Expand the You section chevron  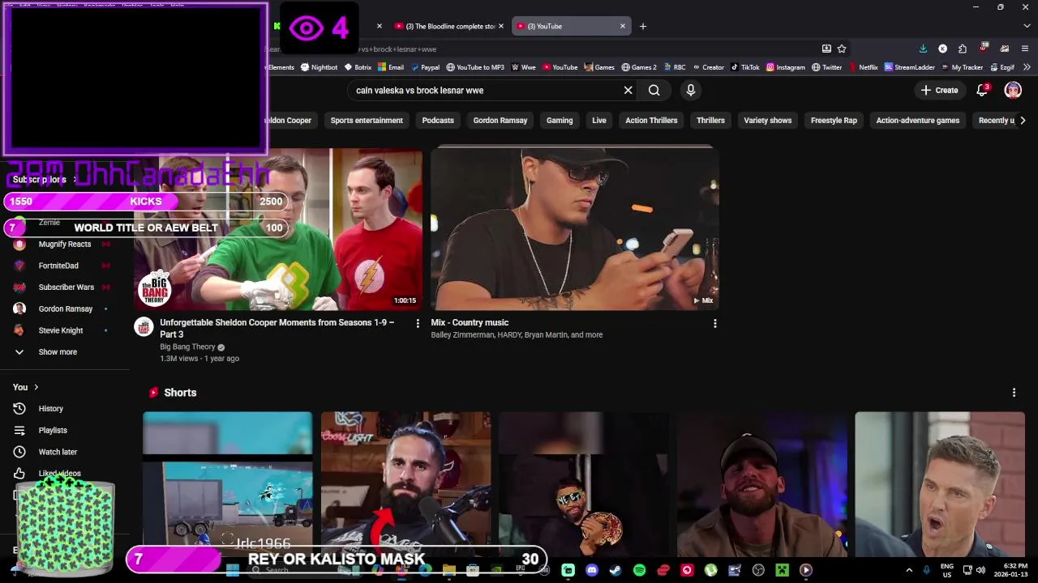[x=36, y=387]
